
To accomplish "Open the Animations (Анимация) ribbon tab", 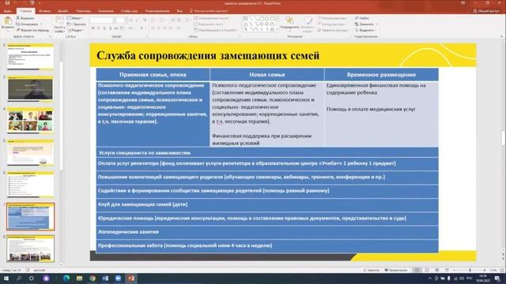I will coord(106,11).
